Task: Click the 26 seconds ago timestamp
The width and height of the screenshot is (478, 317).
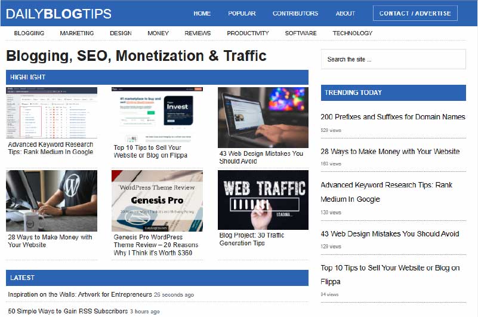Action: 174,295
